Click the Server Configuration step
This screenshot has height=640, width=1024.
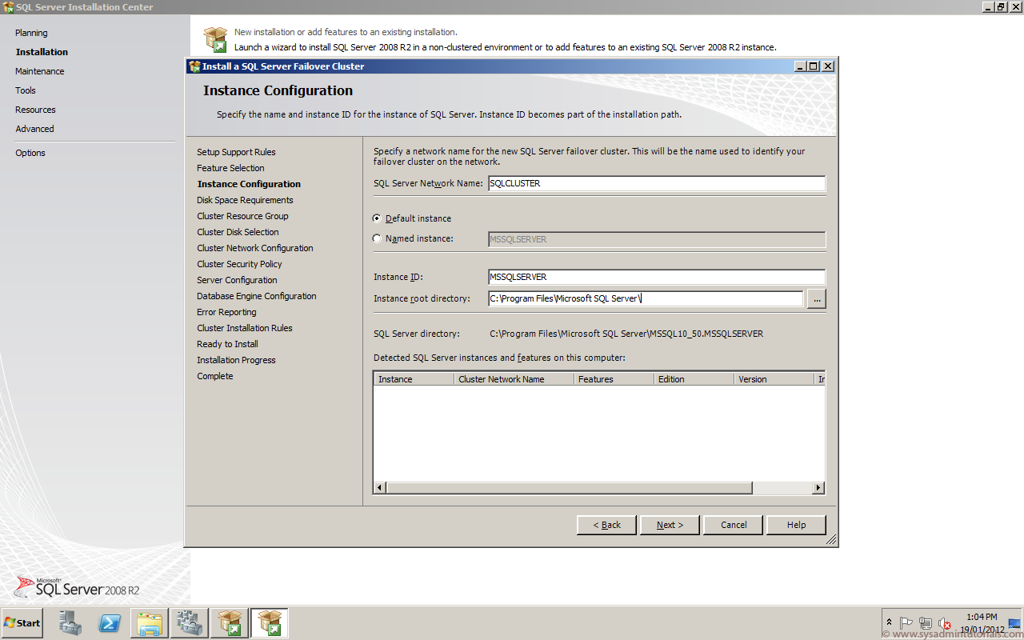pyautogui.click(x=237, y=280)
